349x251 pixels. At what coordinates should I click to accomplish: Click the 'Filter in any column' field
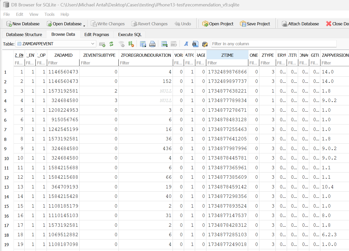tap(274, 44)
